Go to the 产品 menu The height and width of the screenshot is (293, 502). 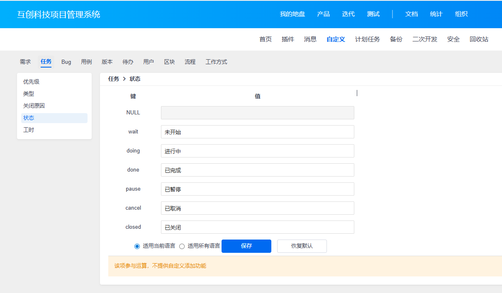323,14
